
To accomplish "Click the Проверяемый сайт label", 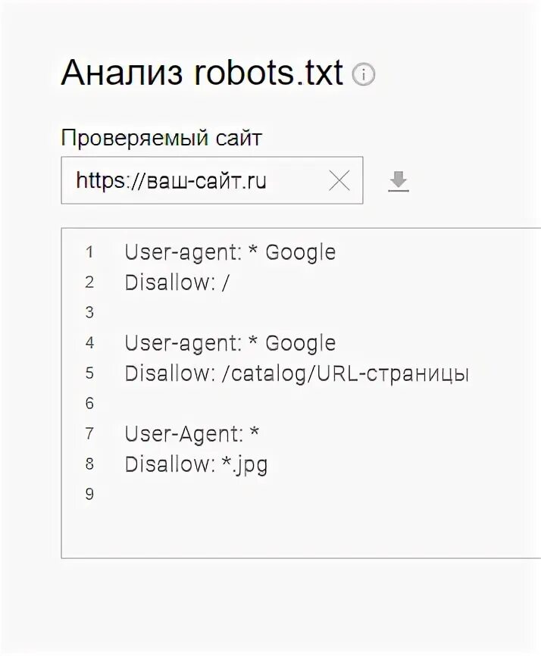I will click(x=161, y=138).
